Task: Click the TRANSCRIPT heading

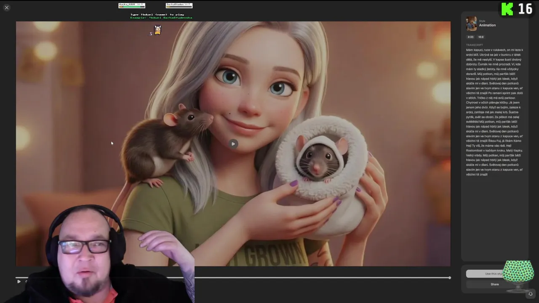Action: (474, 45)
